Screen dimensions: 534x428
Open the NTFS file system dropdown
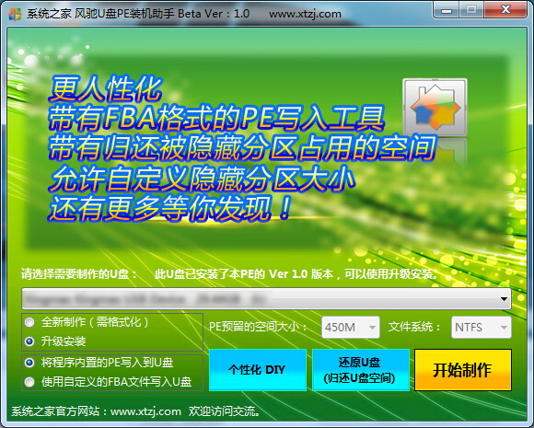[482, 328]
